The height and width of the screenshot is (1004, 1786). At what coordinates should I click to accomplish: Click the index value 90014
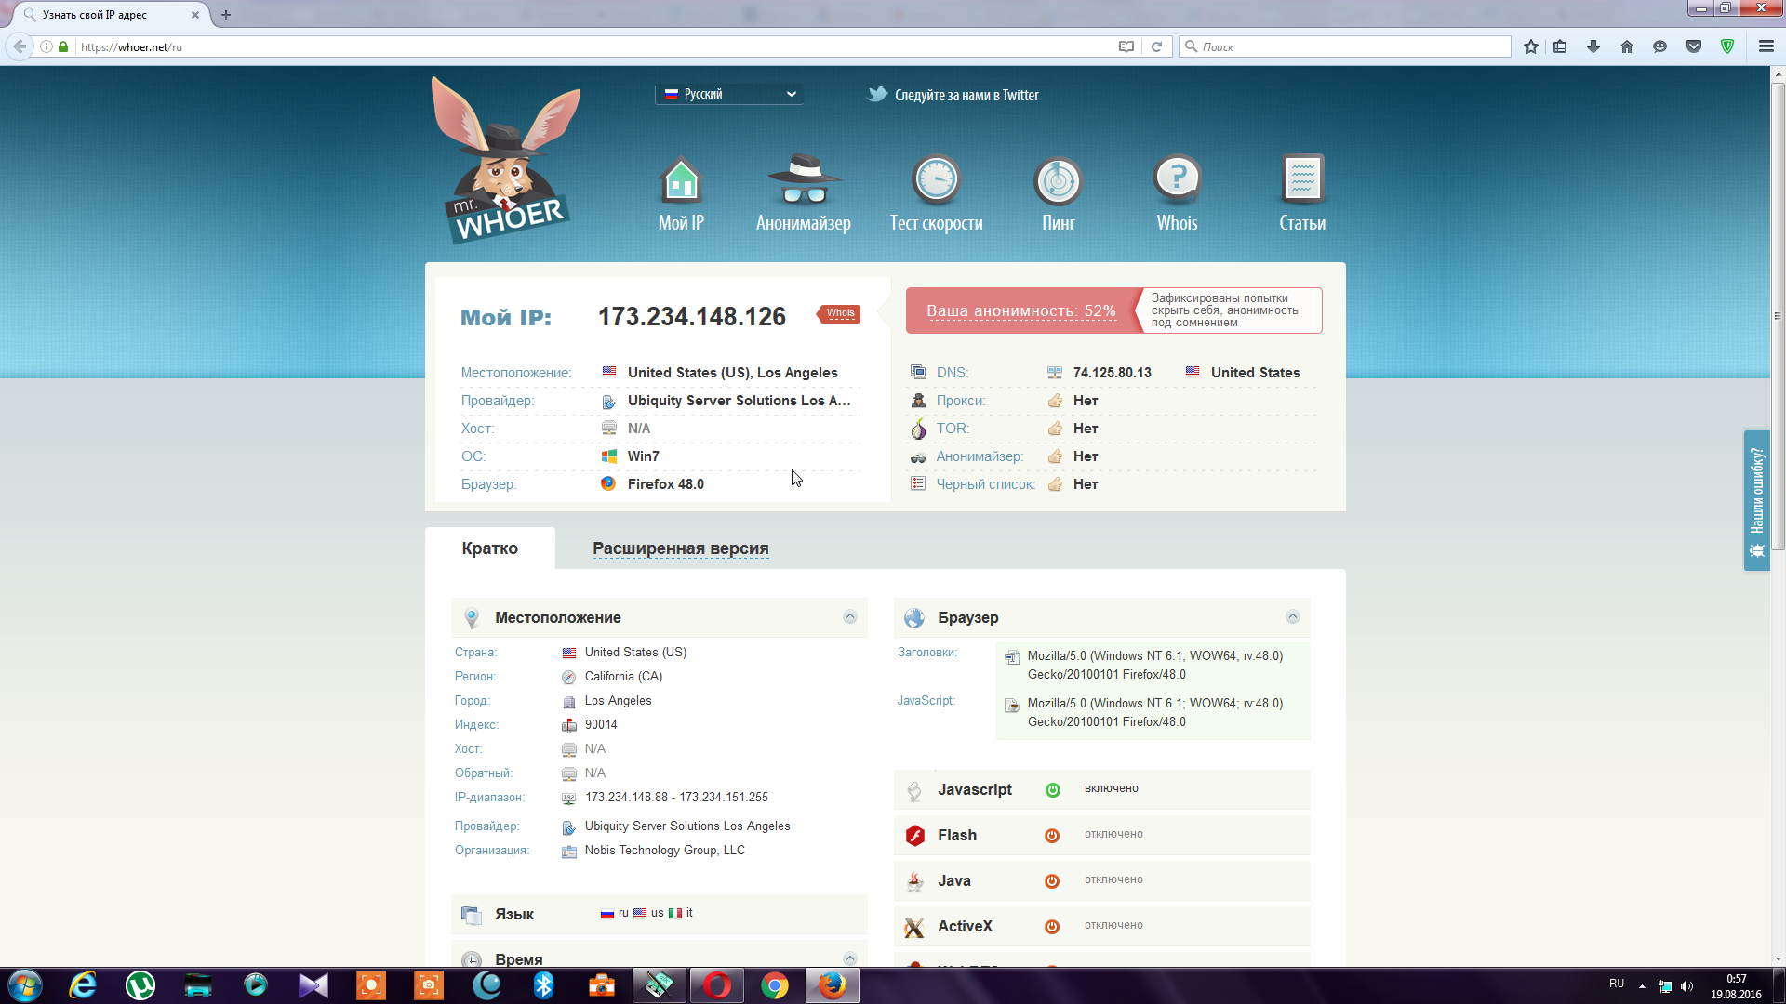tap(601, 725)
